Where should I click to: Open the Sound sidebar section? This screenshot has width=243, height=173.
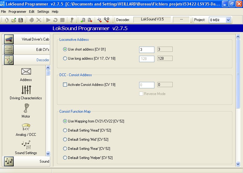(26, 161)
